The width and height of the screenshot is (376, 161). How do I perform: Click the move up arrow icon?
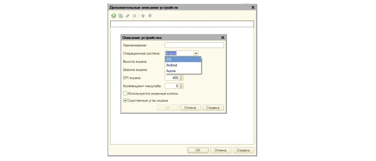[143, 16]
